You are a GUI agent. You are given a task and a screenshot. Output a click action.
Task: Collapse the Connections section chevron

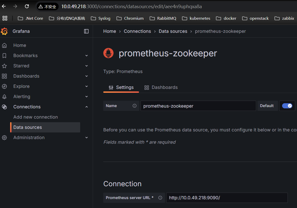(x=87, y=107)
